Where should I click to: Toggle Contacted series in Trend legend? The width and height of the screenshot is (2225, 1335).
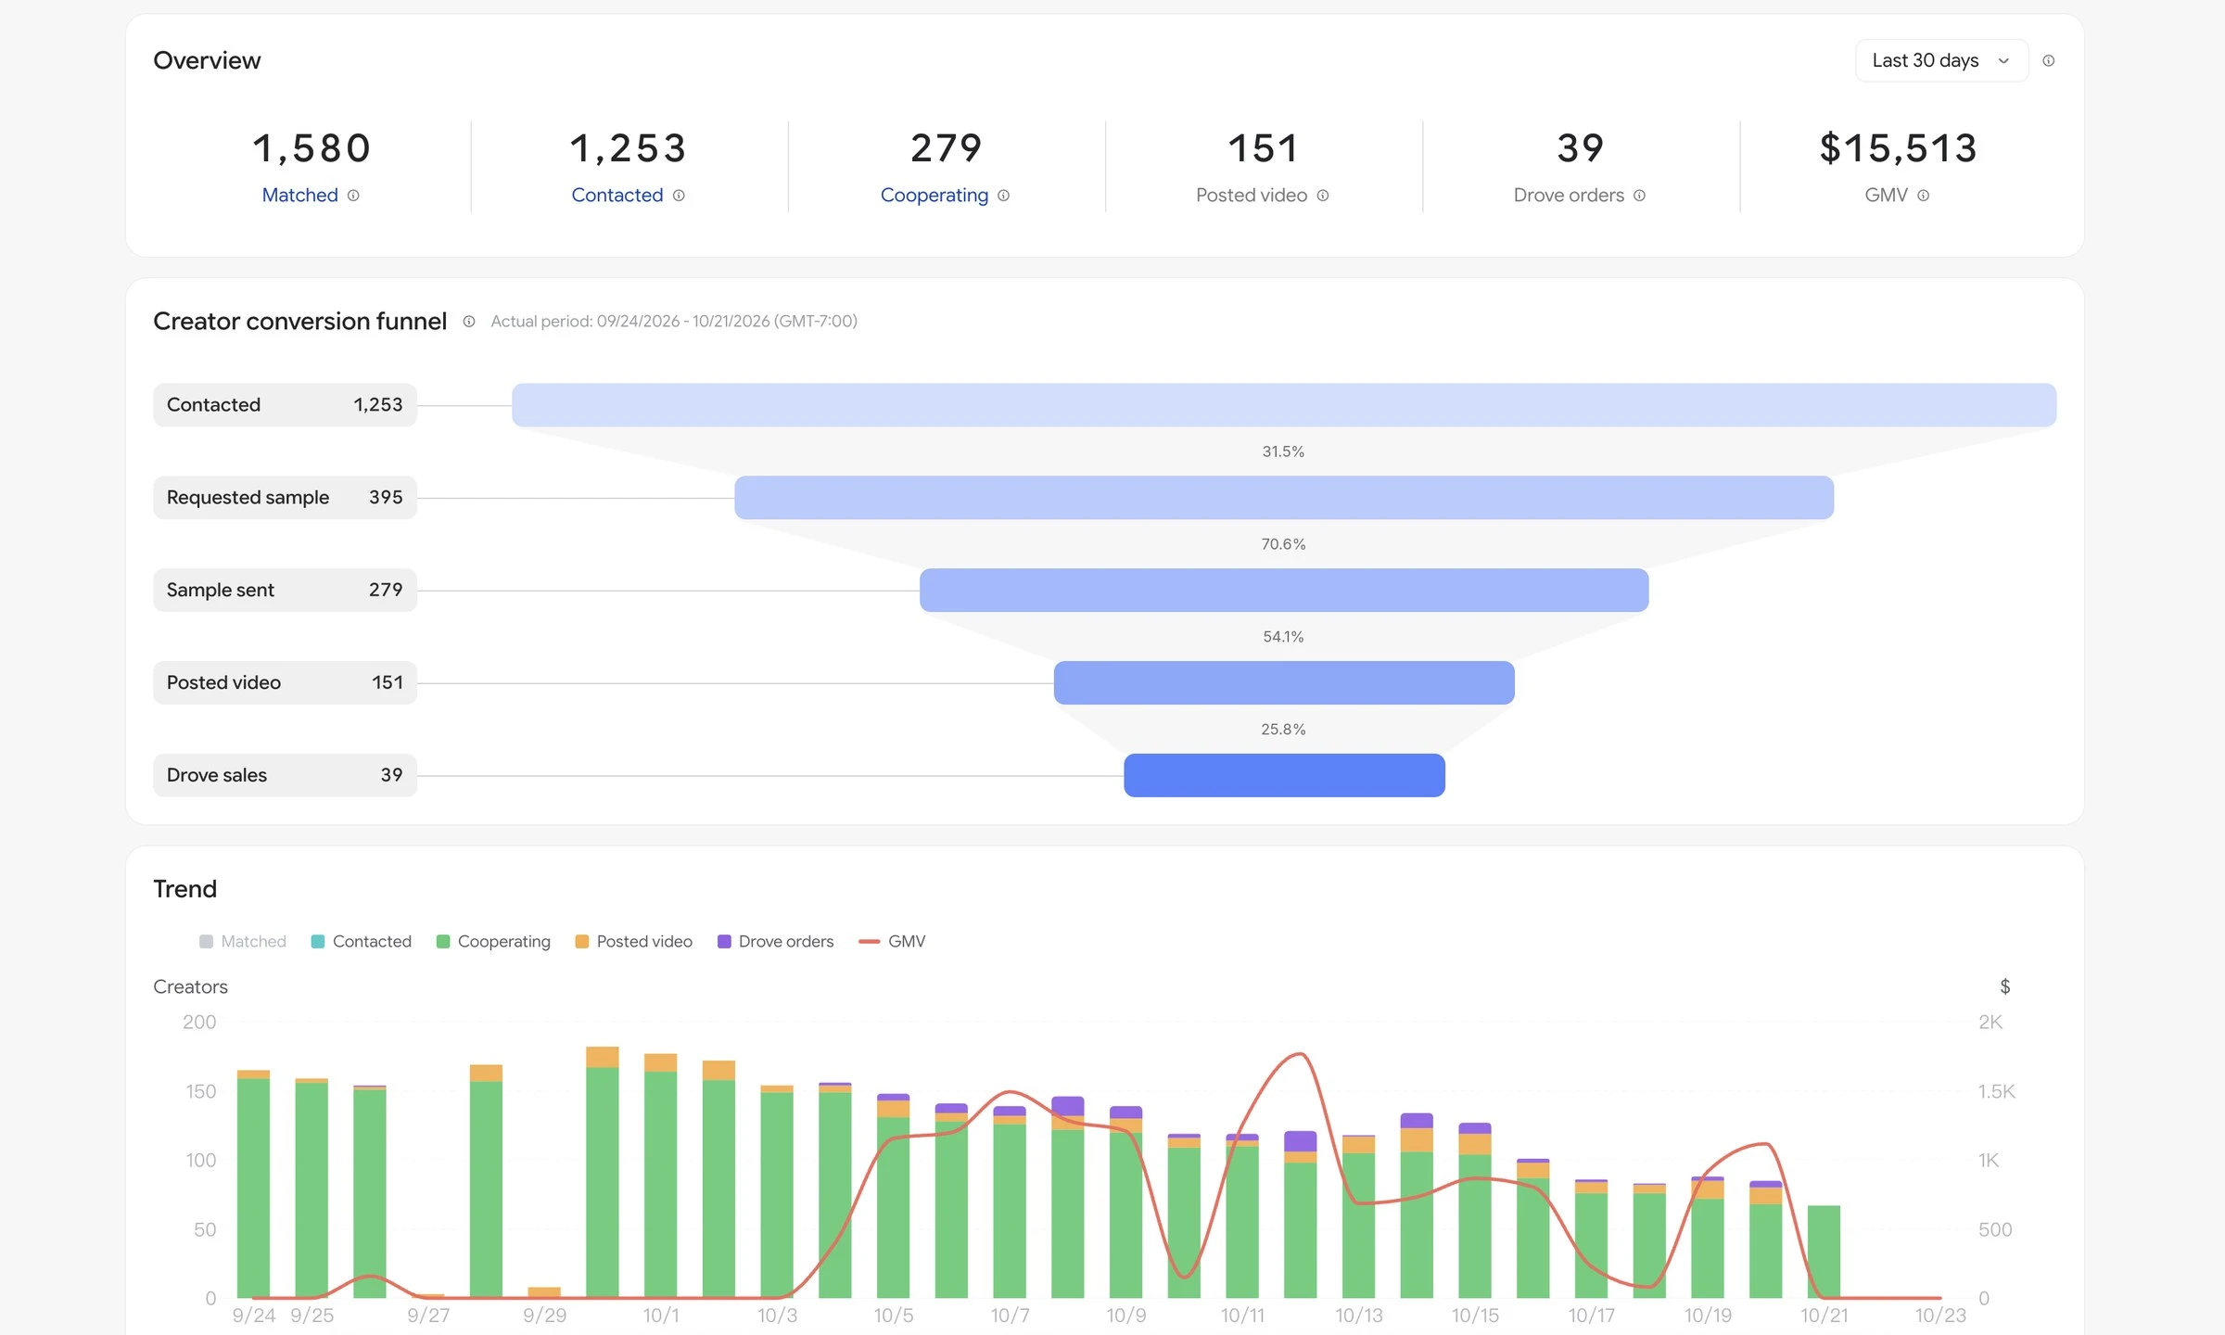[x=362, y=941]
